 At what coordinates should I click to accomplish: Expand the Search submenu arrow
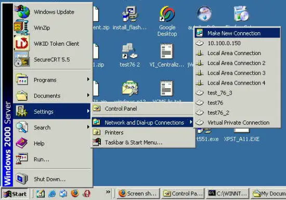[x=88, y=127]
